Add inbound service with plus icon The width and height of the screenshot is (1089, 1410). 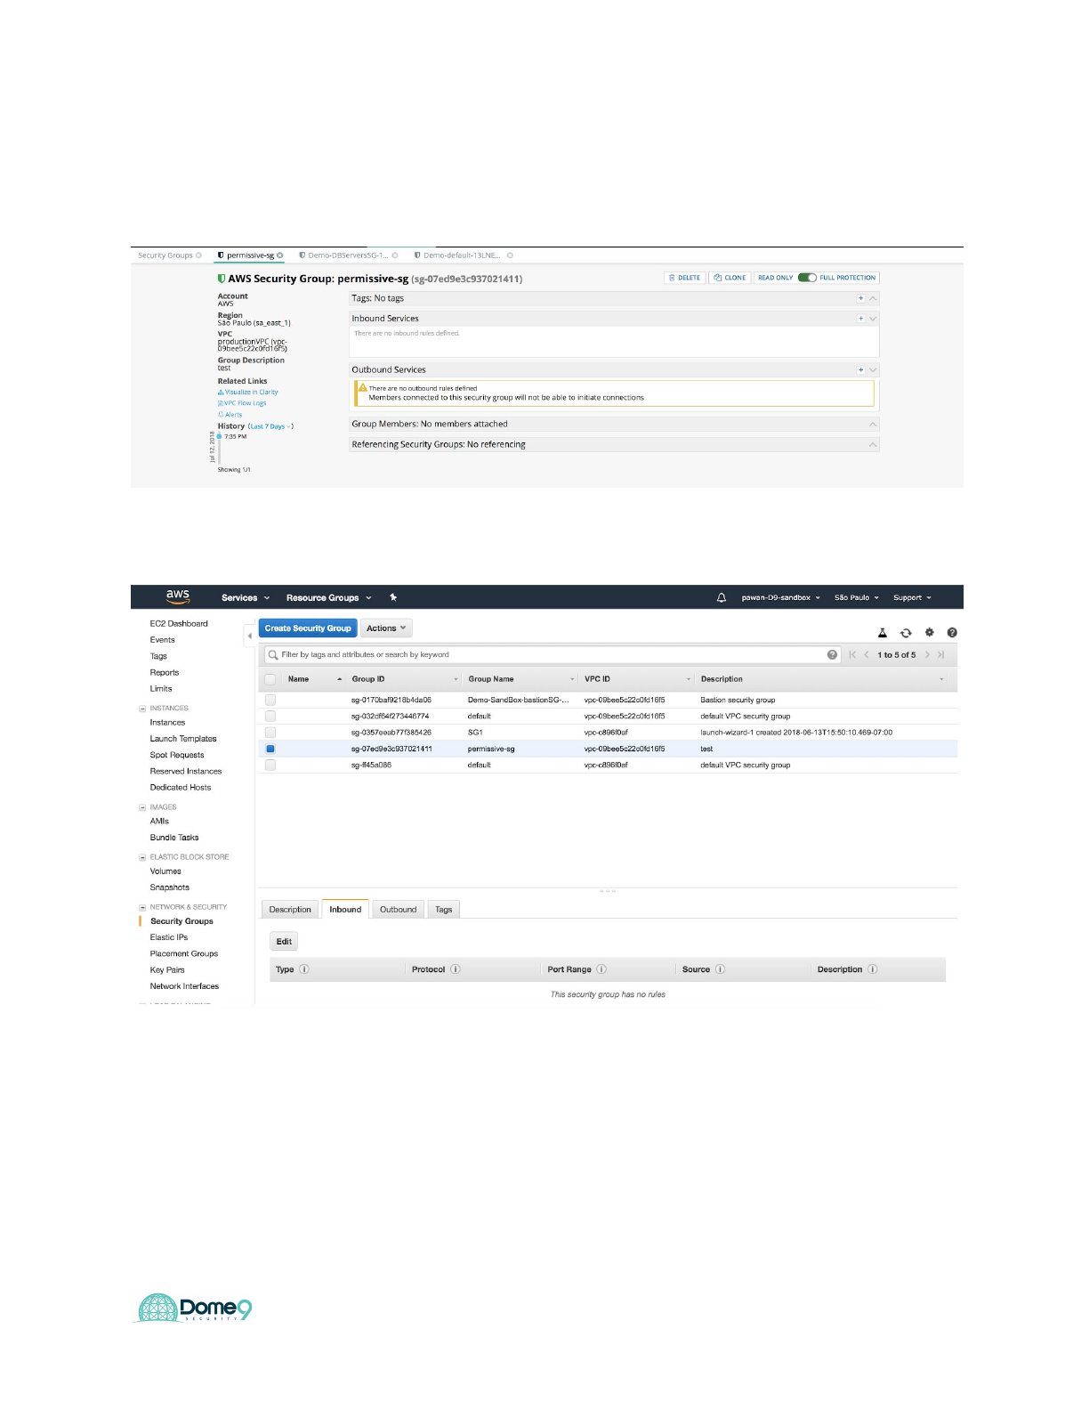click(x=860, y=319)
